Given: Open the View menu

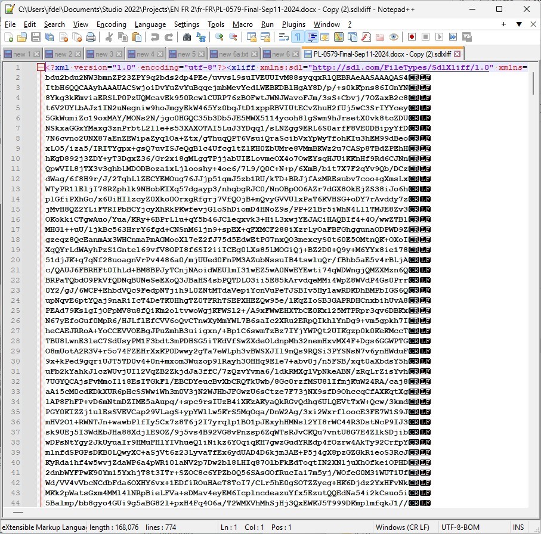Looking at the screenshot, I should coord(81,24).
